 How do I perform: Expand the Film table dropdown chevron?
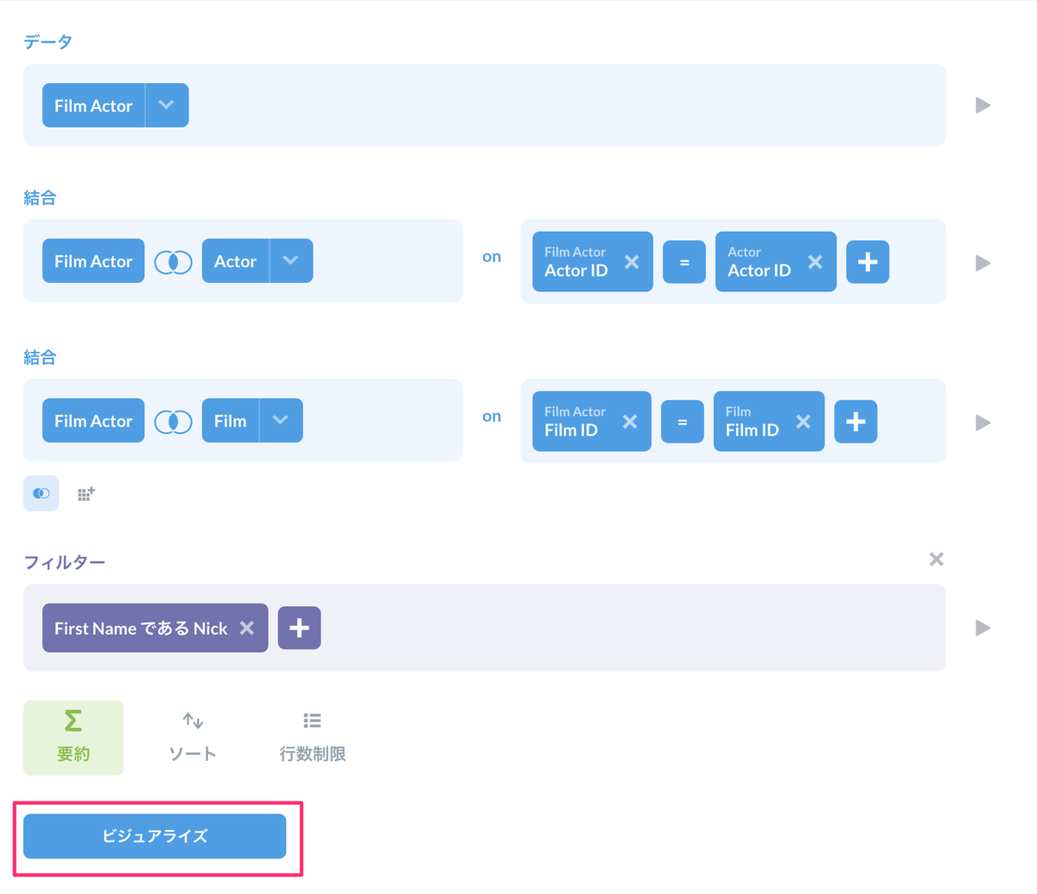[280, 420]
